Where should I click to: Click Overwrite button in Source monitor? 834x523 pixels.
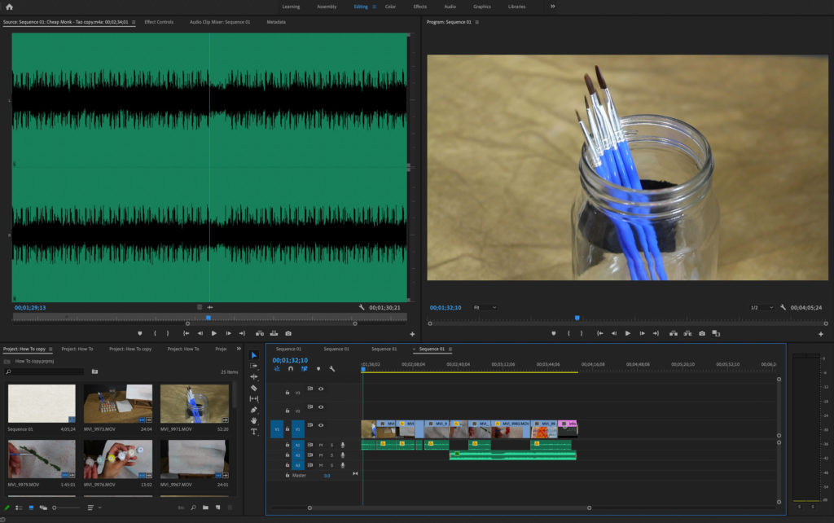click(x=274, y=333)
